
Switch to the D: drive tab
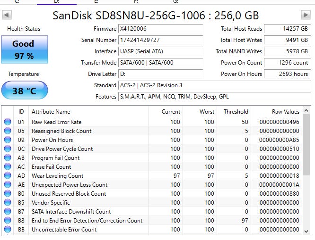pos(57,1)
